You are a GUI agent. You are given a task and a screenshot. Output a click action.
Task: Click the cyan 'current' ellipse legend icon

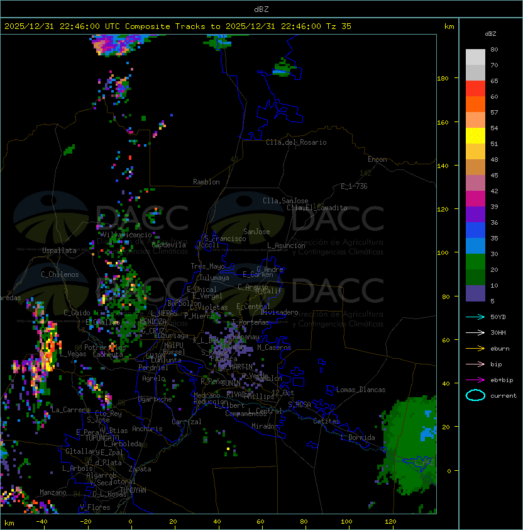point(475,395)
